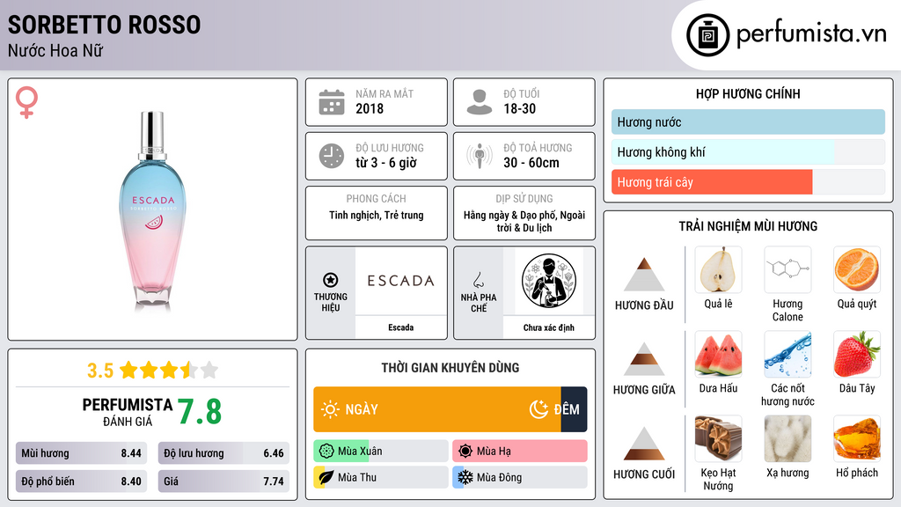Click the từ 3 - 6 giờ value
901x507 pixels.
coord(386,163)
